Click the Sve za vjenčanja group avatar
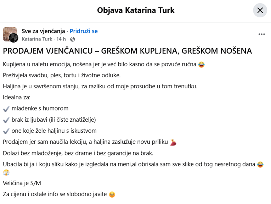Screen dimensions: 271x204 click(x=10, y=34)
